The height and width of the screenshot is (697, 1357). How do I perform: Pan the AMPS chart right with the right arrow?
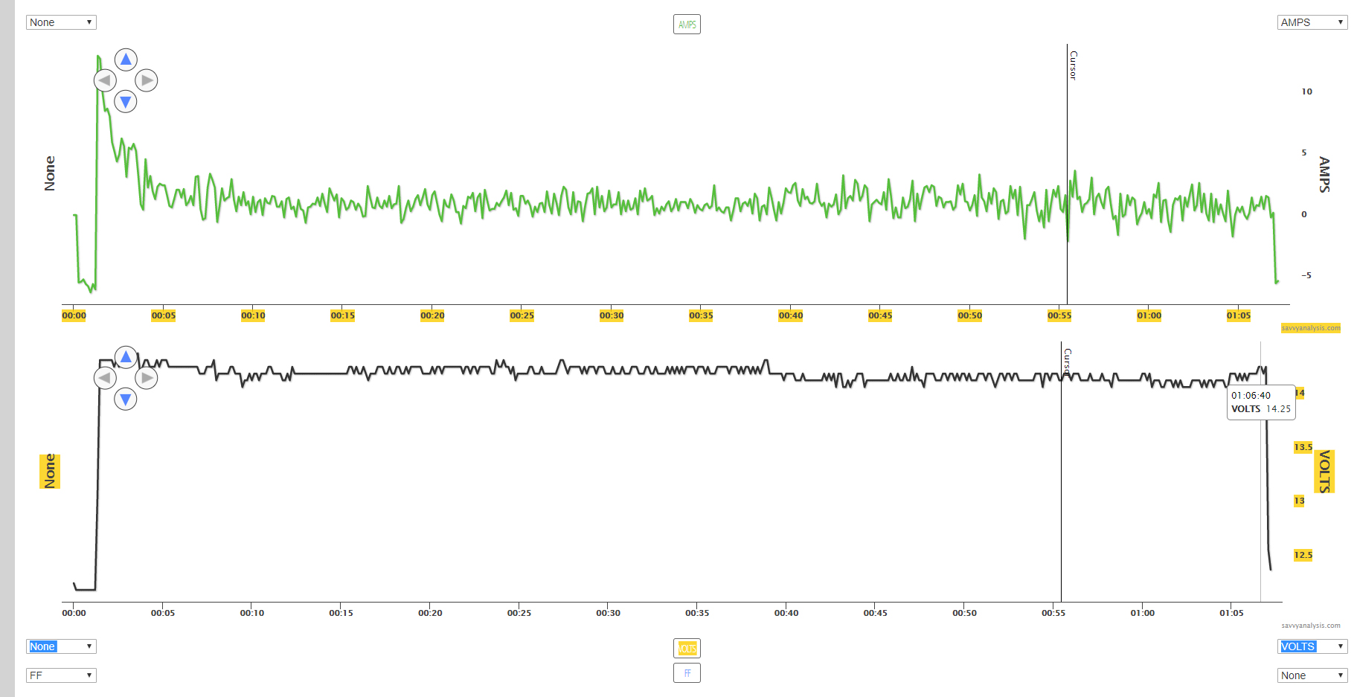(147, 80)
